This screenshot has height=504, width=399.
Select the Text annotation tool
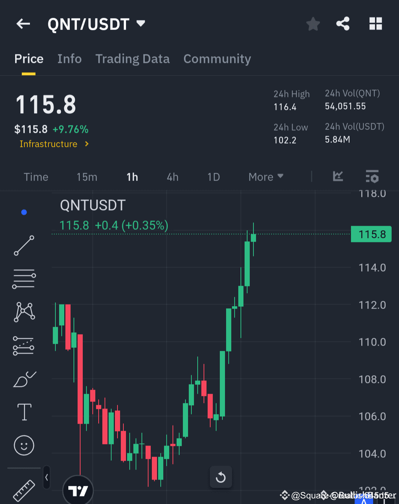24,412
